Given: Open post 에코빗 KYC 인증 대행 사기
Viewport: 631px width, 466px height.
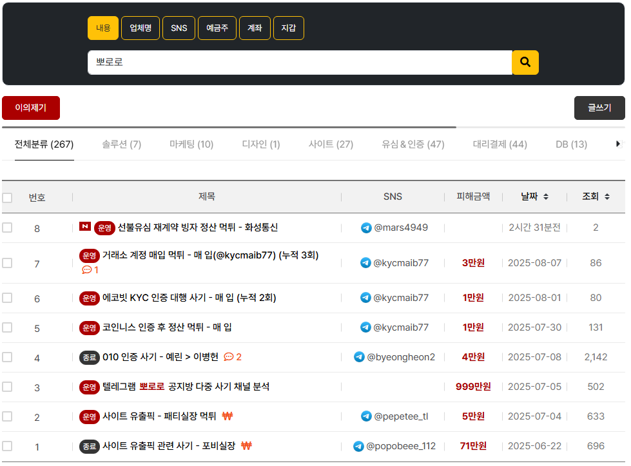Looking at the screenshot, I should pos(189,298).
